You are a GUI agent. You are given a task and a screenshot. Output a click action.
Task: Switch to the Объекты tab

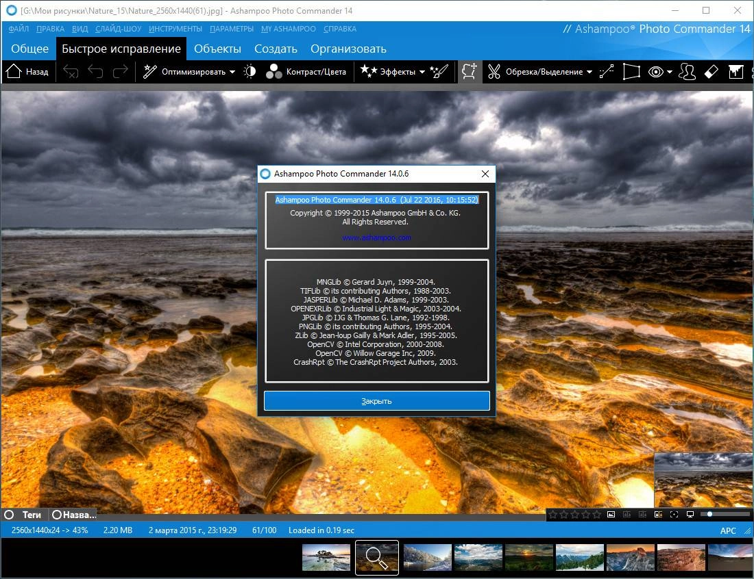pos(217,49)
